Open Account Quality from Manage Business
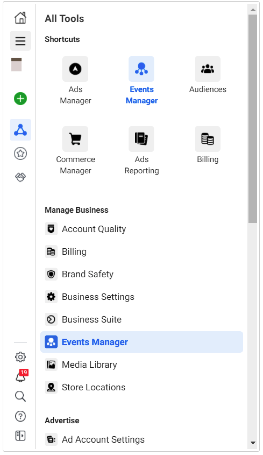263x455 pixels. tap(142, 229)
